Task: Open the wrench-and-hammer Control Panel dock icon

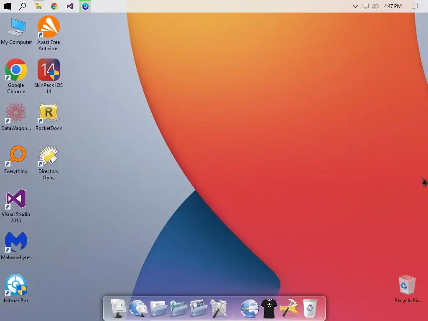Action: coord(218,308)
